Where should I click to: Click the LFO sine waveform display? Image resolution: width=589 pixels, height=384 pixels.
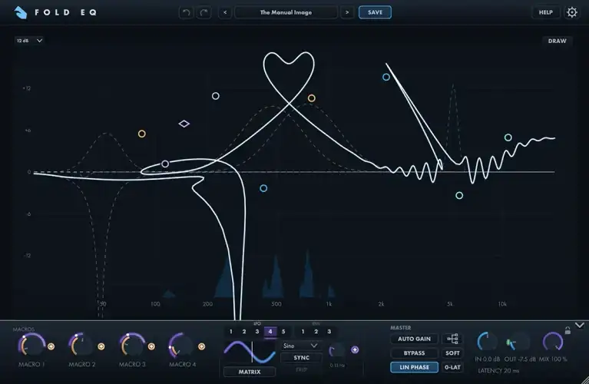pos(250,352)
